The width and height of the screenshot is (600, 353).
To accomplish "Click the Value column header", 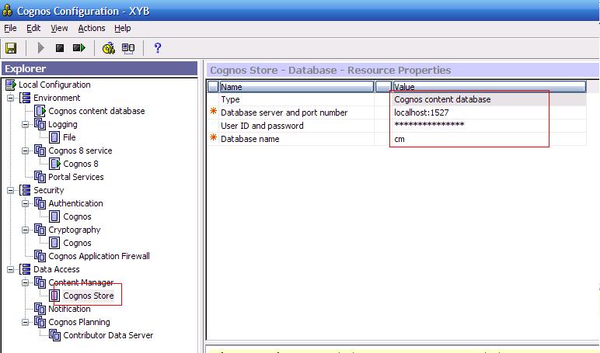I will click(x=490, y=87).
